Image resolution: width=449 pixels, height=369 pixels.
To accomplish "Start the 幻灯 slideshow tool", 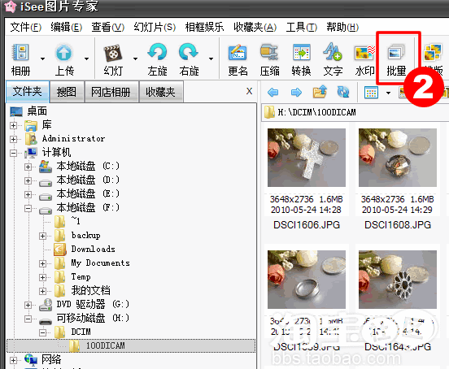I will [x=113, y=59].
